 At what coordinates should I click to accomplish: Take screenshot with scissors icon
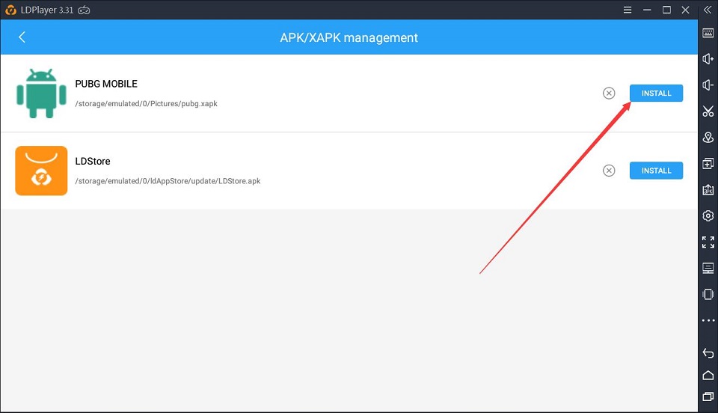click(x=708, y=111)
